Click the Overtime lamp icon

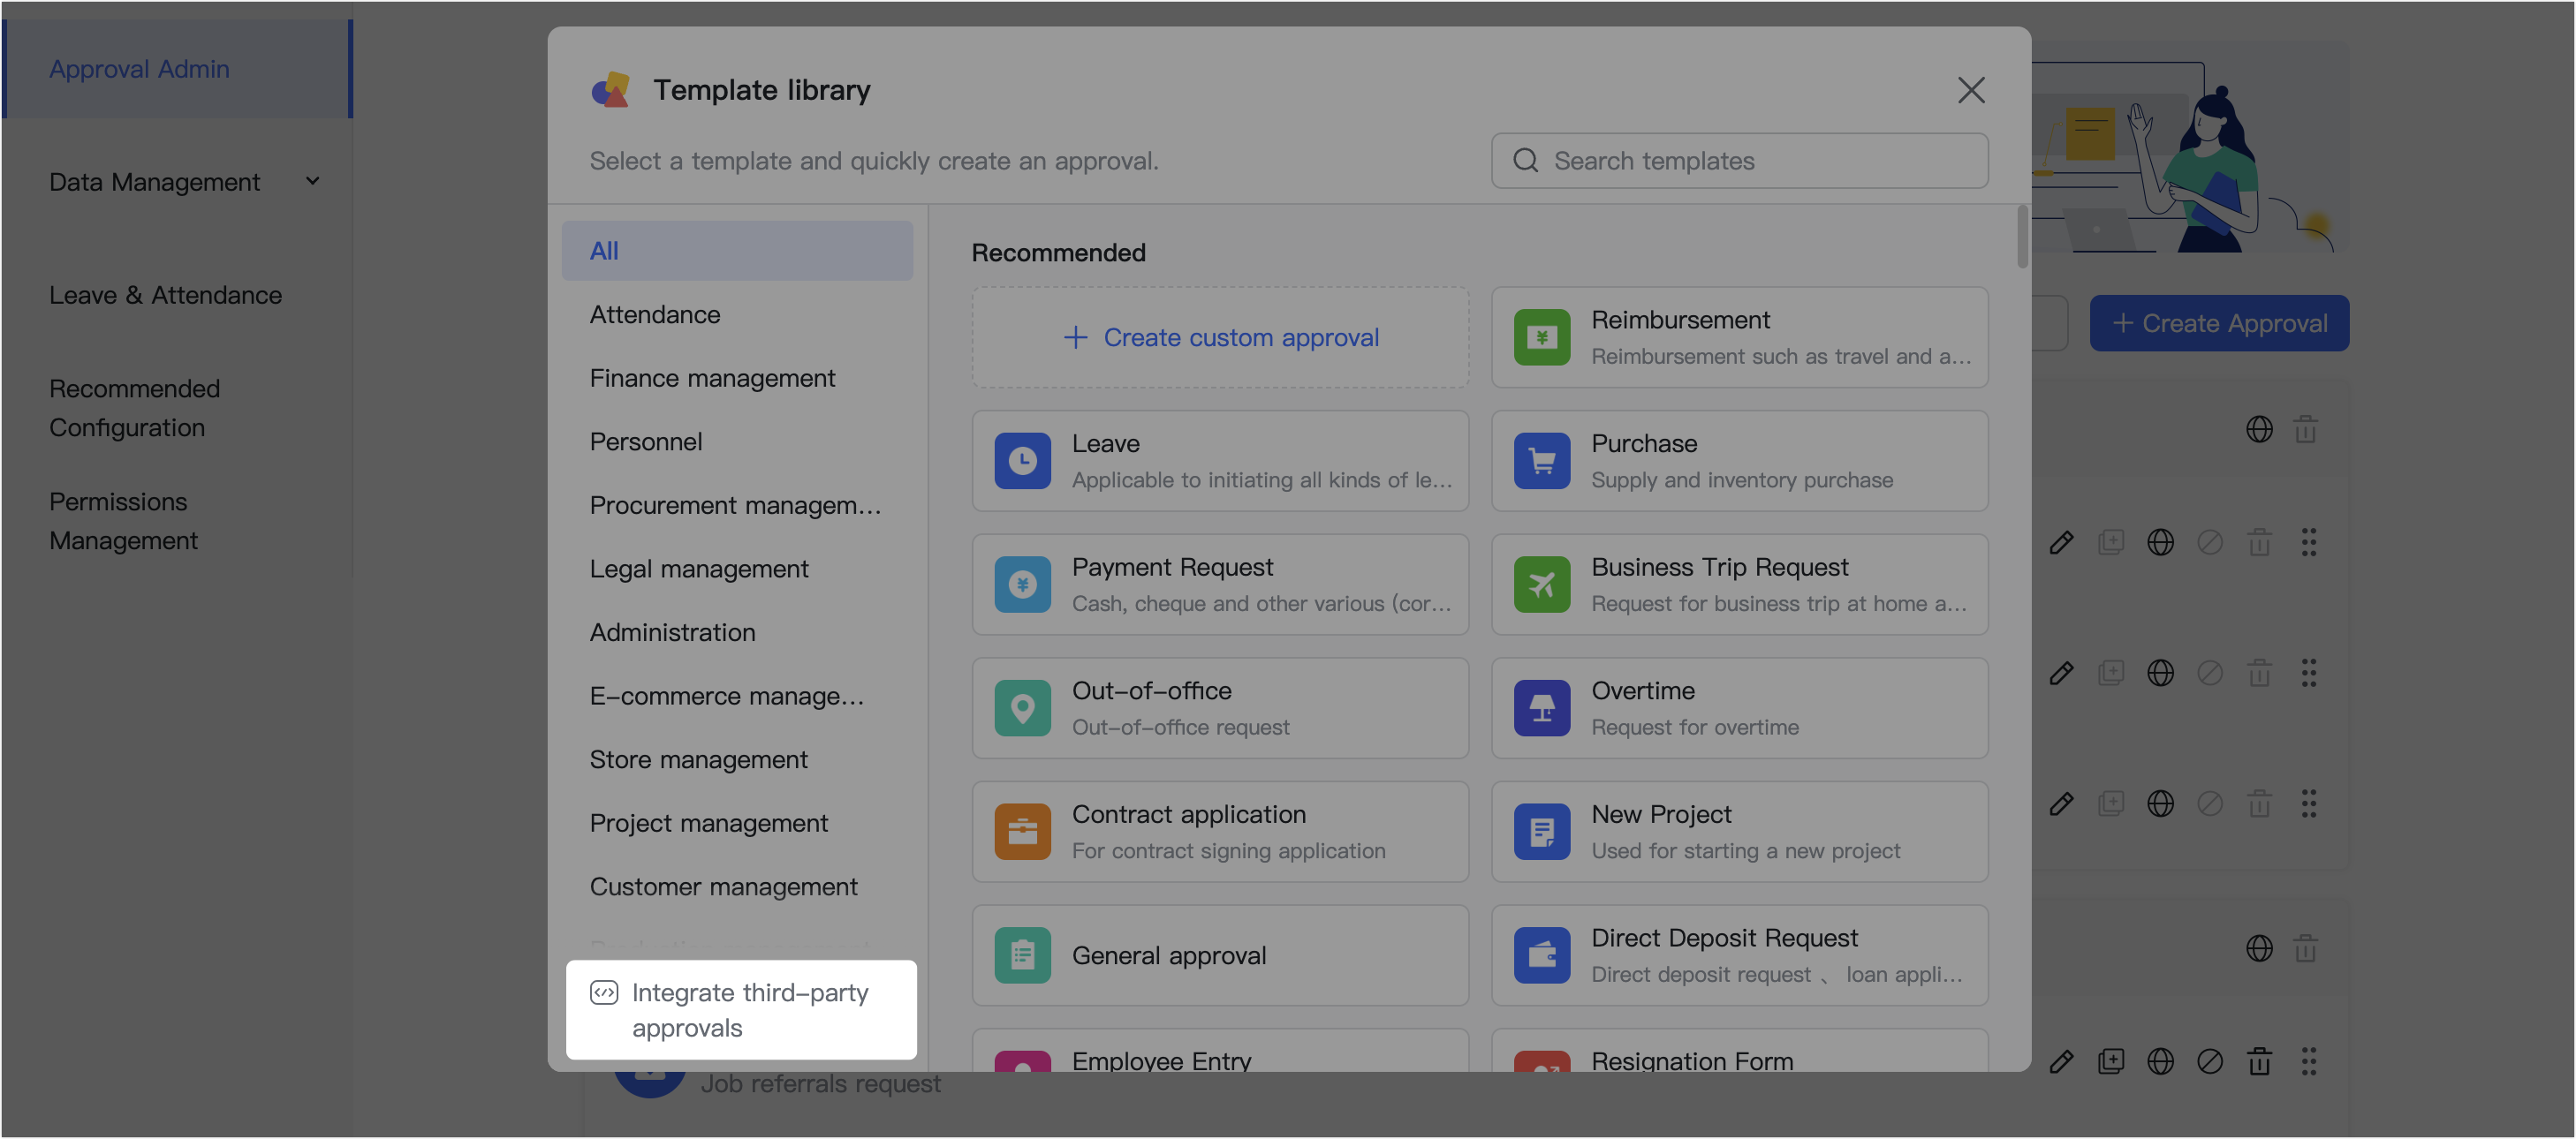[x=1541, y=707]
